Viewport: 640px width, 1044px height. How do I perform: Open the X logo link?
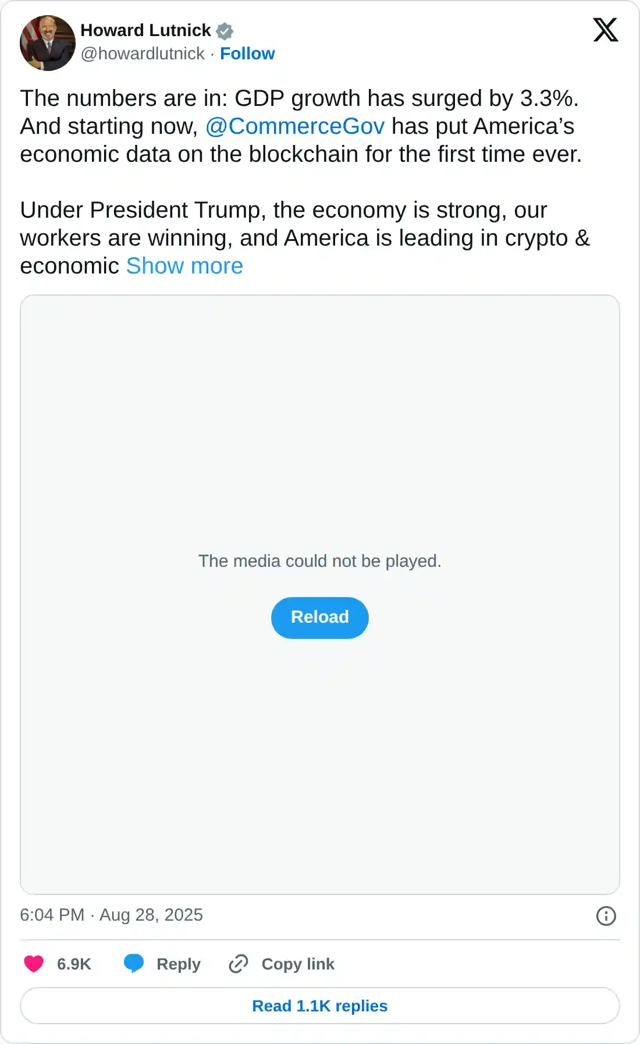[605, 30]
